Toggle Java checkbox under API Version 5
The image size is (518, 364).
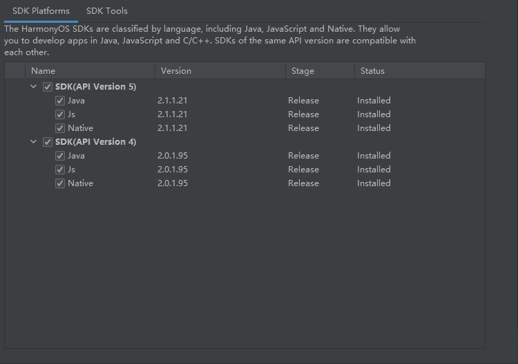tap(60, 101)
